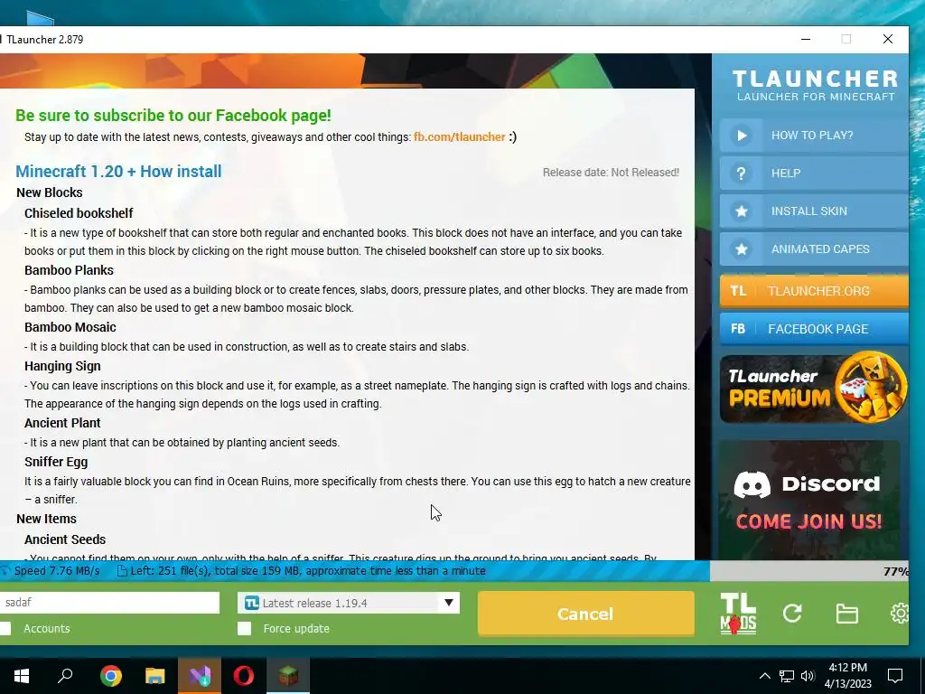Click the Facebook subscribe green heading
The height and width of the screenshot is (694, 925).
173,115
